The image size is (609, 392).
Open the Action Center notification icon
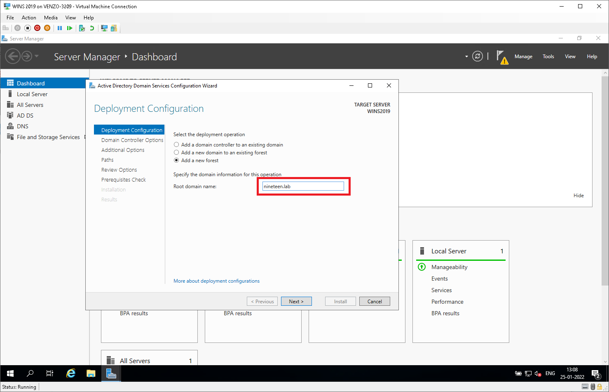(x=596, y=374)
